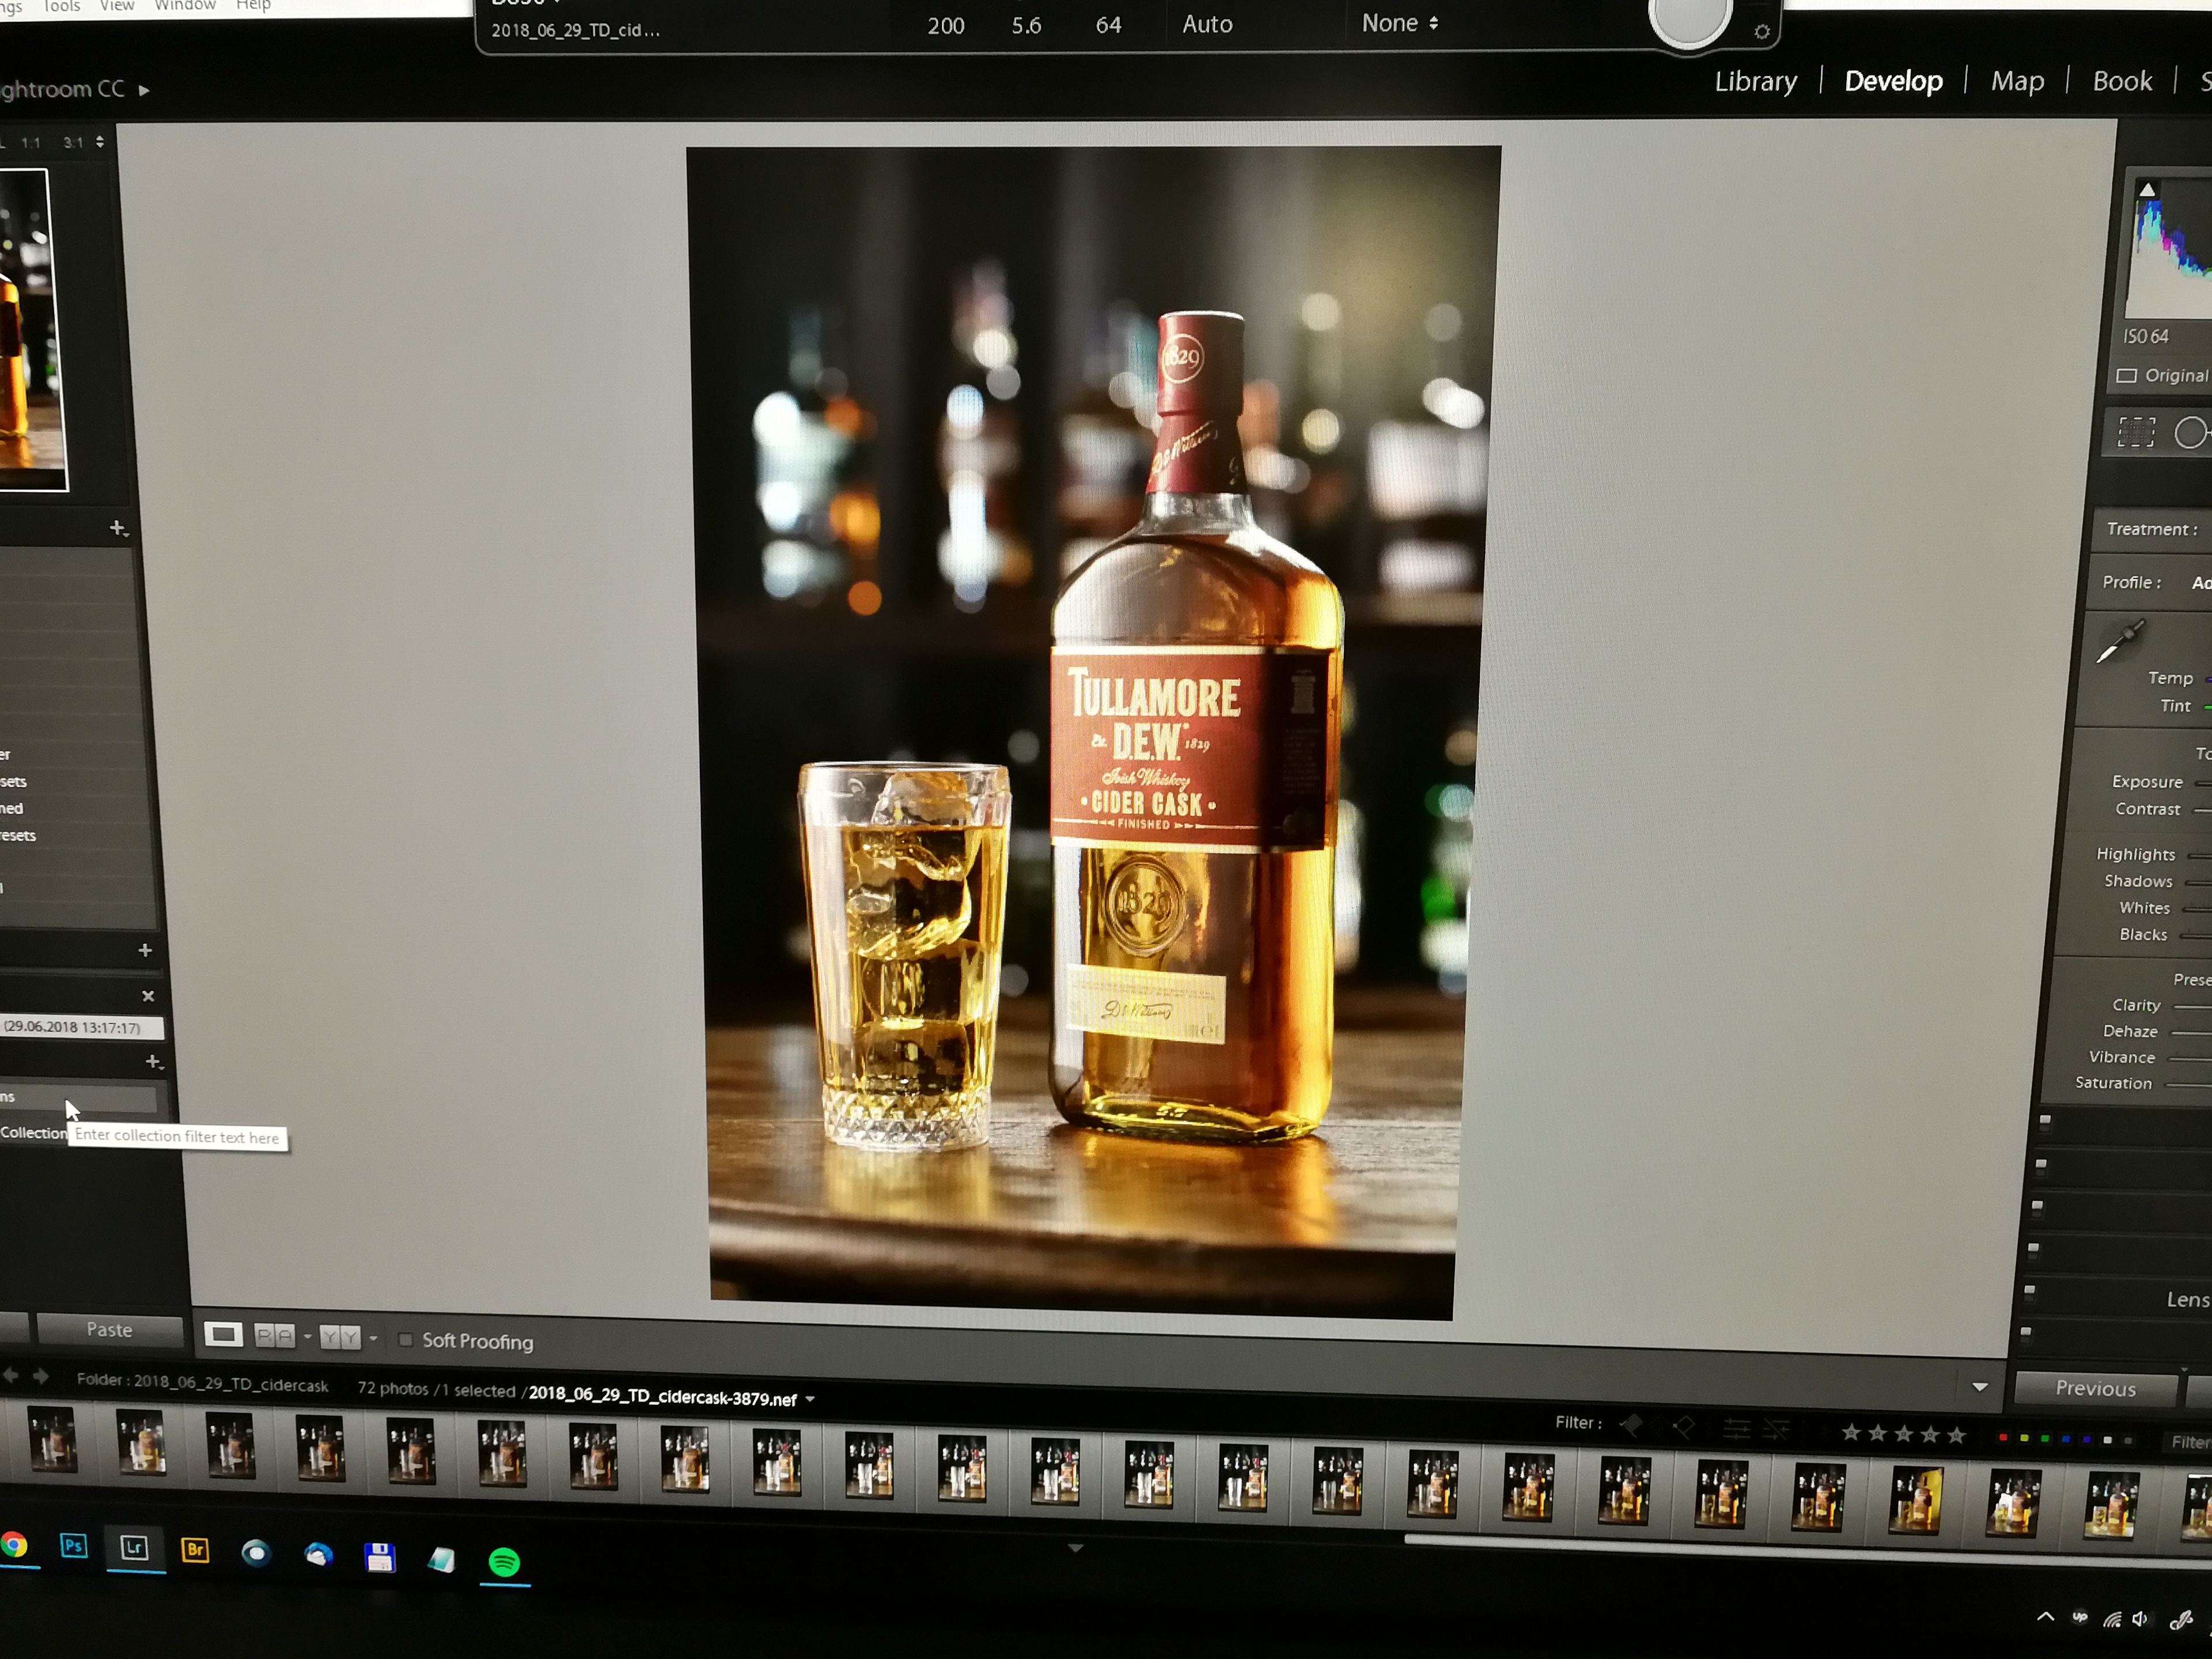This screenshot has width=2212, height=1659.
Task: Switch to the Develop module
Action: tap(1893, 81)
